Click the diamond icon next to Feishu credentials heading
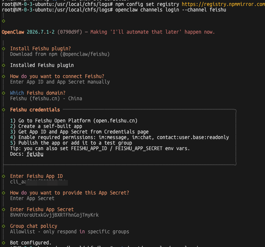Viewport: 265px width, 247px height. click(4, 110)
